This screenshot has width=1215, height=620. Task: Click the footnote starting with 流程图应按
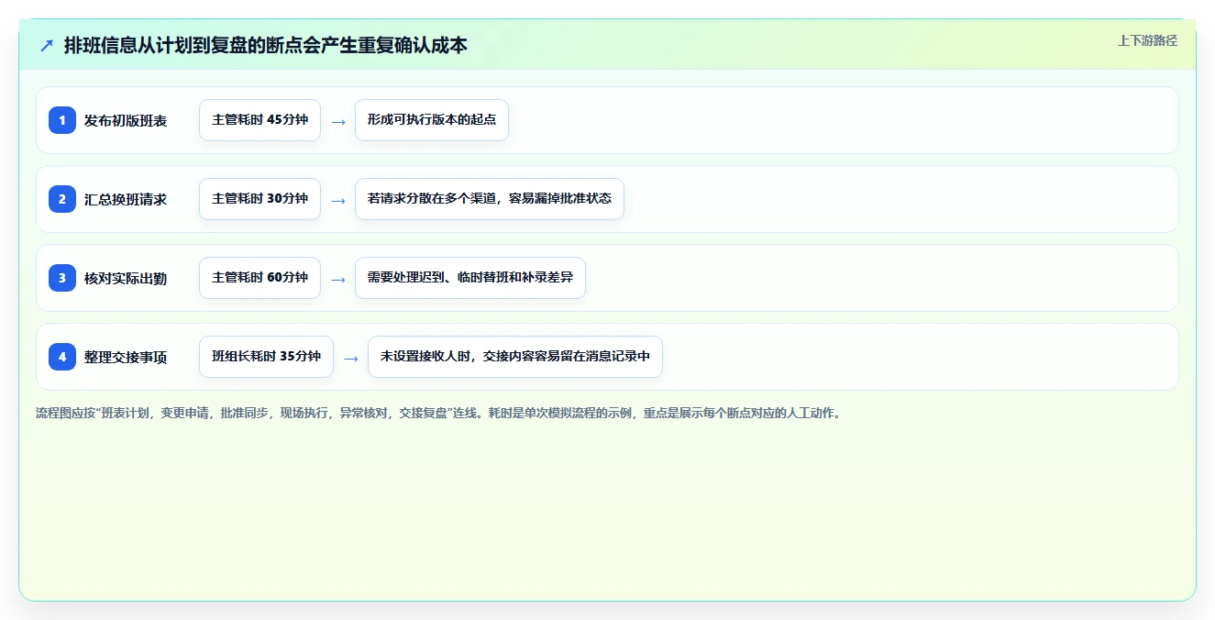(438, 414)
